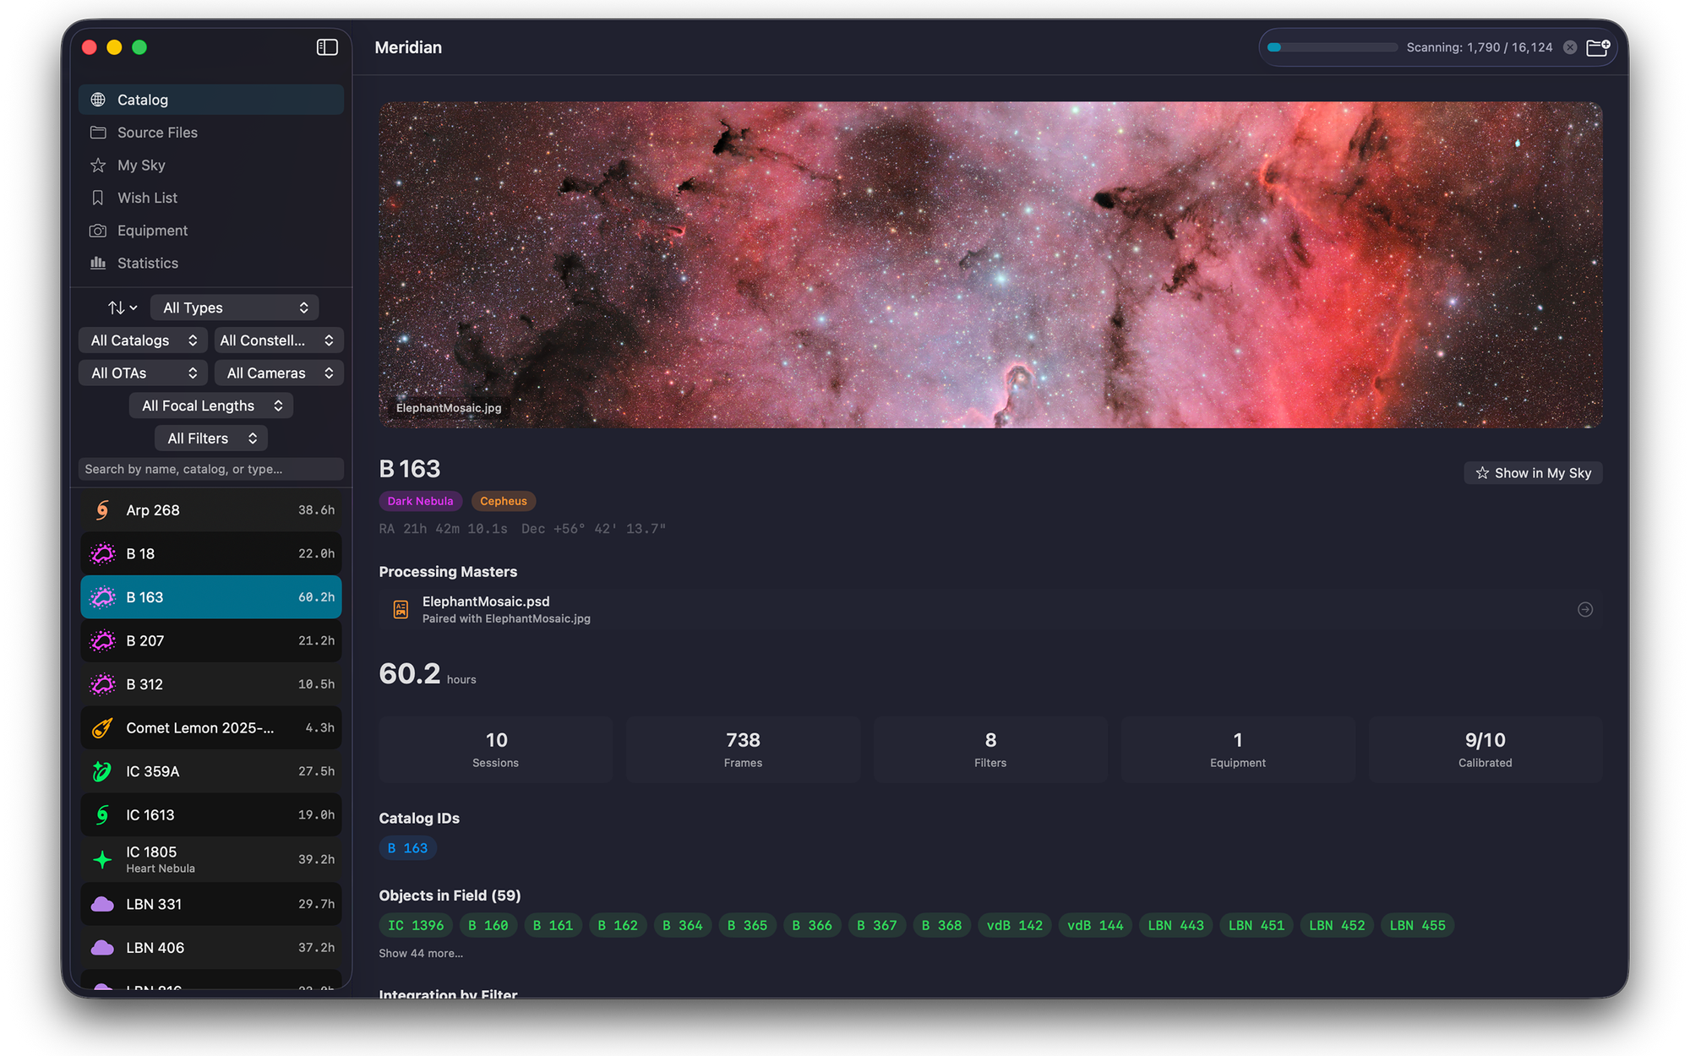
Task: Click the Dark Nebula tag
Action: pyautogui.click(x=420, y=501)
